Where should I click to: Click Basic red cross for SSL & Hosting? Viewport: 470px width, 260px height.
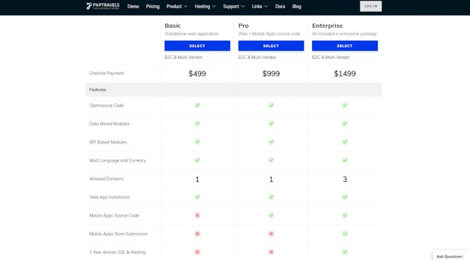[197, 252]
